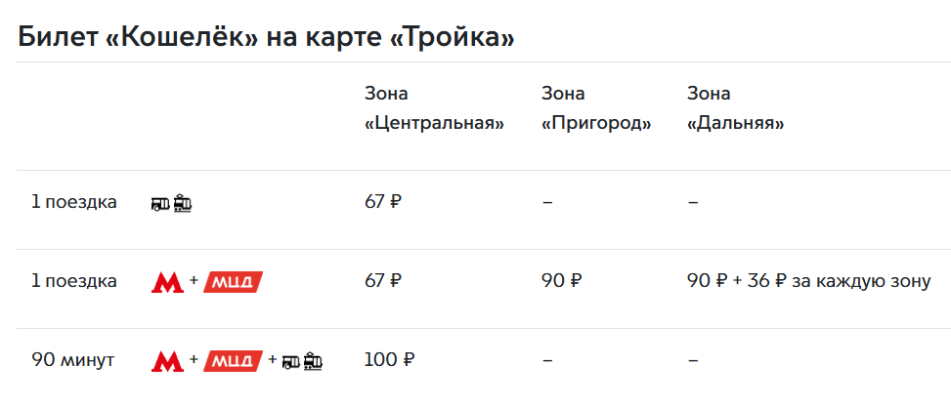The height and width of the screenshot is (406, 951).
Task: Click the Зона «Дальняя» column header
Action: (x=736, y=109)
